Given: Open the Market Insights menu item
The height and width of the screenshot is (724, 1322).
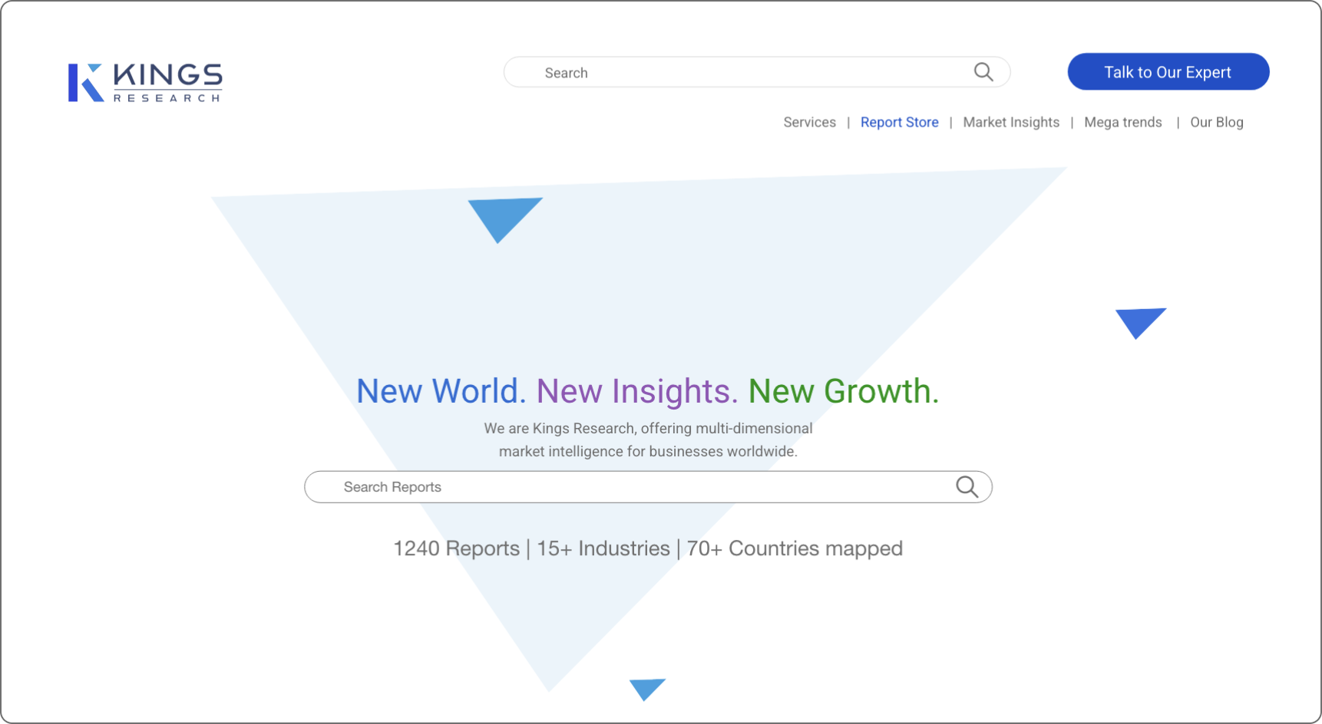Looking at the screenshot, I should 1011,123.
